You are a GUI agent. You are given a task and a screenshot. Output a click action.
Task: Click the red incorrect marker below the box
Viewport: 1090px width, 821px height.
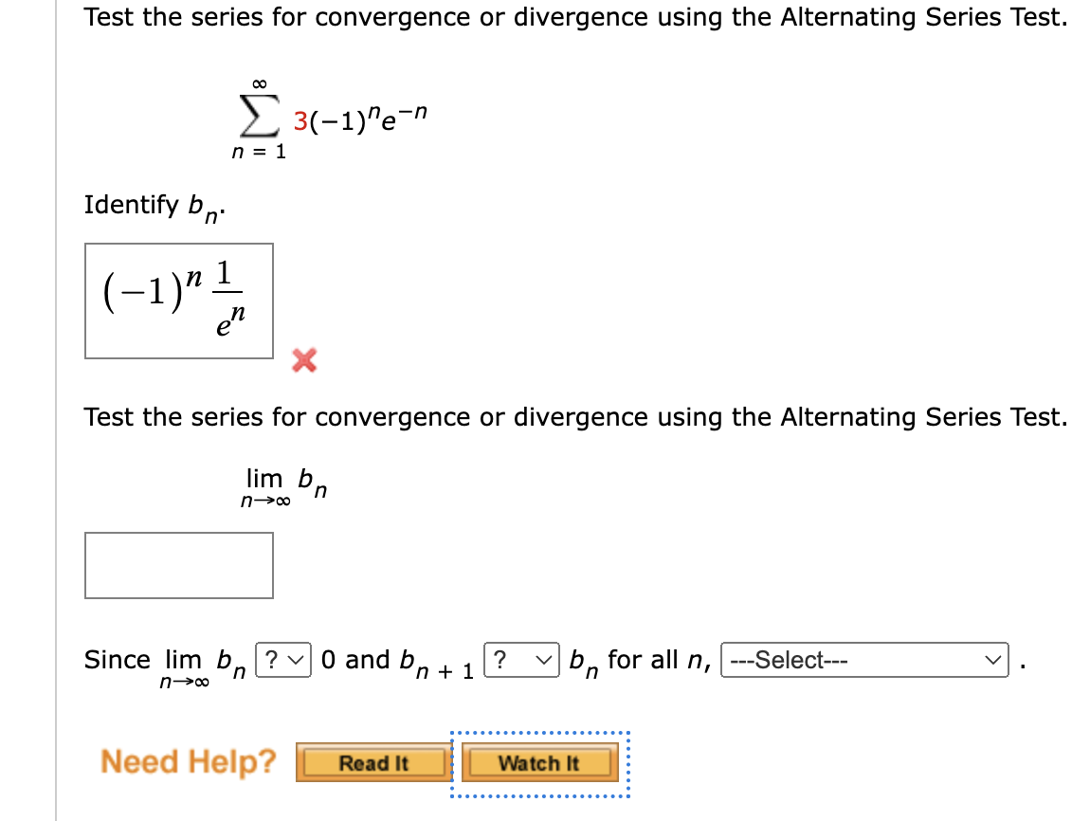(x=301, y=360)
